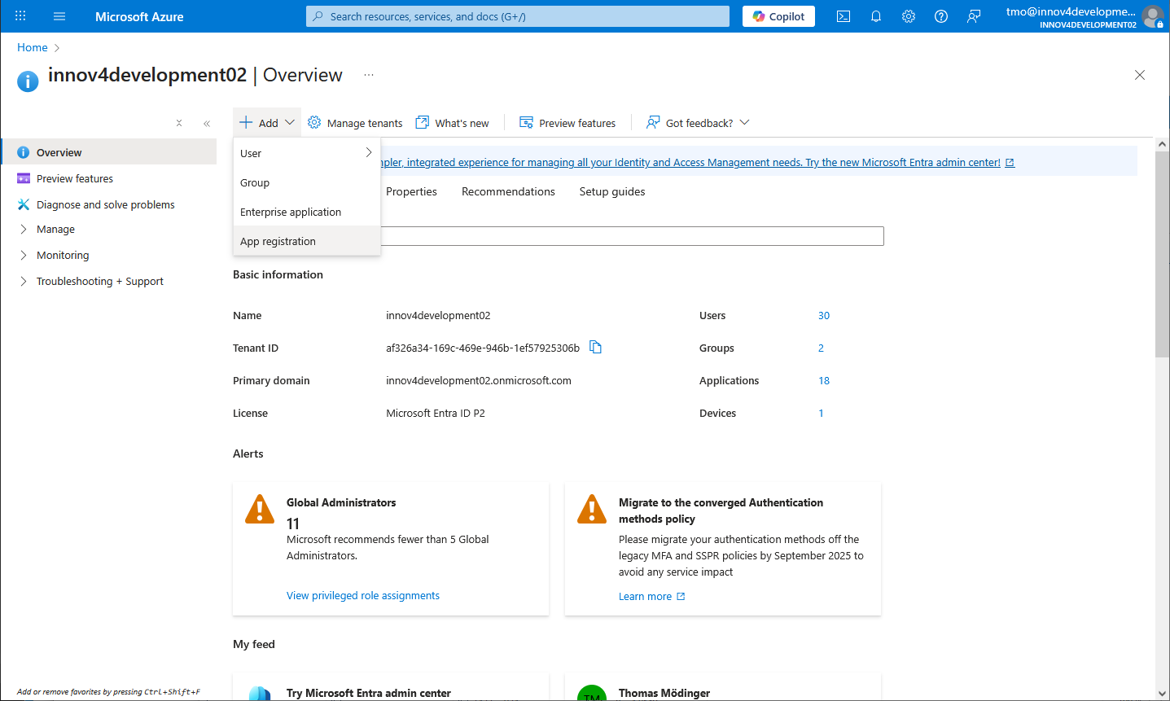This screenshot has width=1170, height=701.
Task: Open the Cloud Shell terminal icon
Action: coord(844,16)
